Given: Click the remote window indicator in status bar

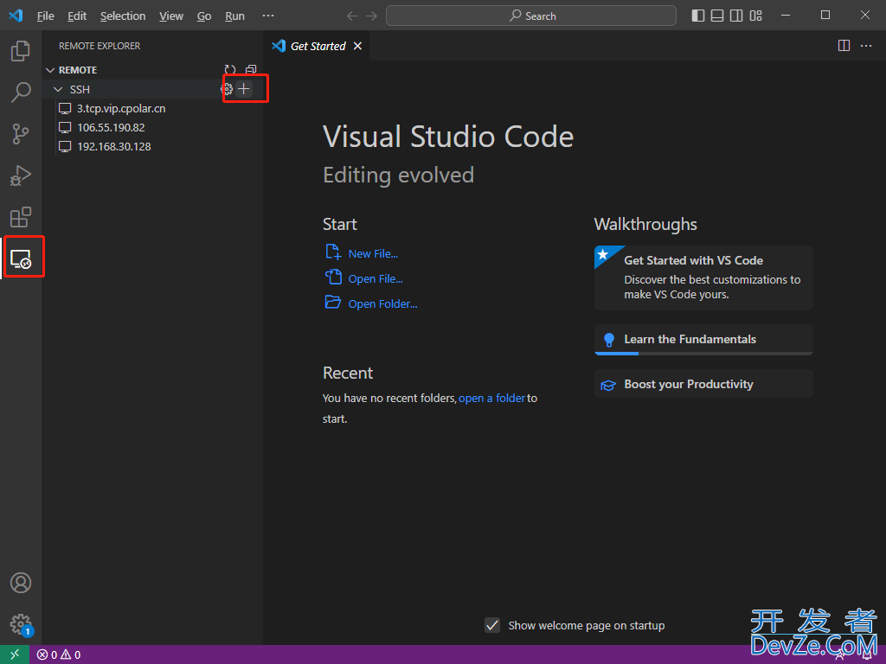Looking at the screenshot, I should 15,654.
